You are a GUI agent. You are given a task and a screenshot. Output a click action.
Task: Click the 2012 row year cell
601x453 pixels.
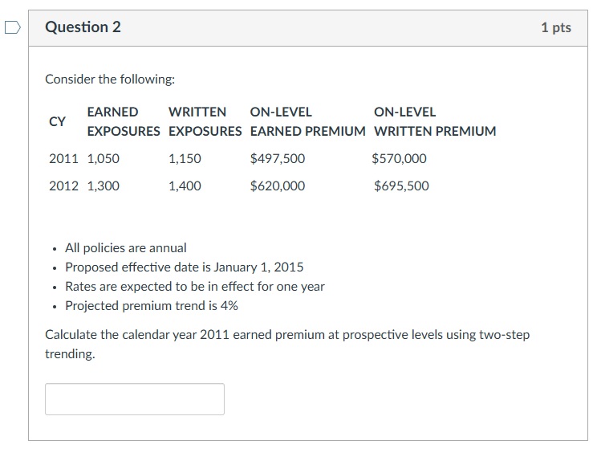[x=63, y=186]
